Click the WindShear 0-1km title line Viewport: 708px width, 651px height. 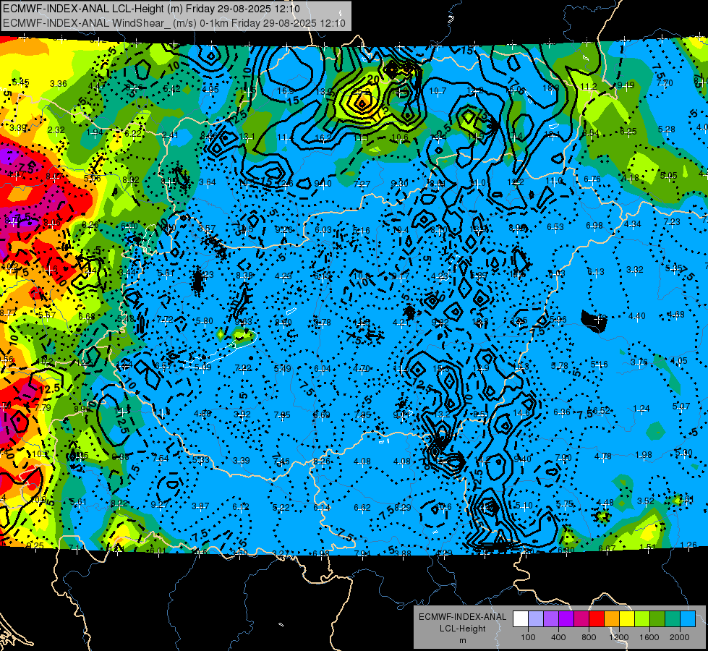click(x=174, y=23)
